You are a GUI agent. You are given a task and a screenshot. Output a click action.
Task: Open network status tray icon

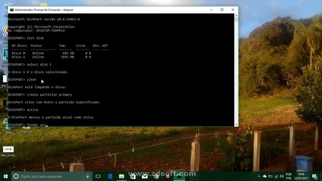[276, 176]
